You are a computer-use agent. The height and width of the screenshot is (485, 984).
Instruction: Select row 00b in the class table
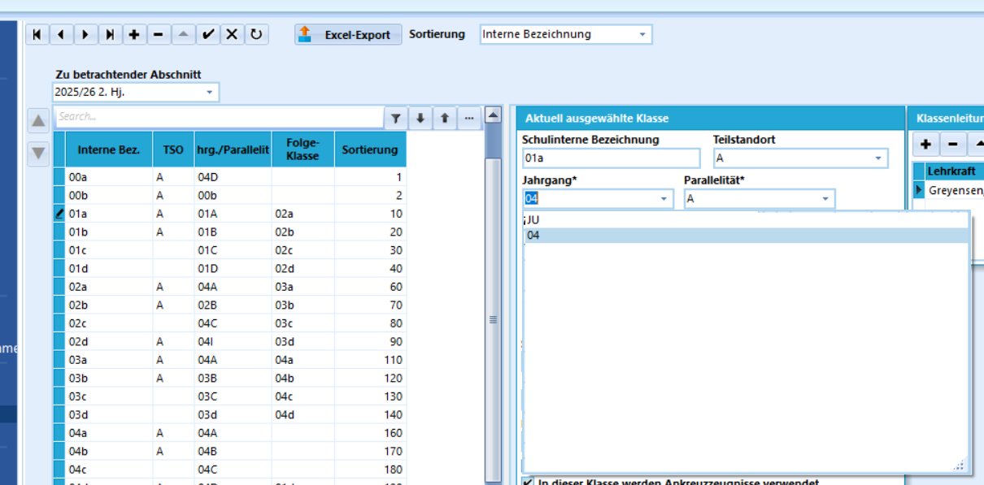tap(230, 196)
